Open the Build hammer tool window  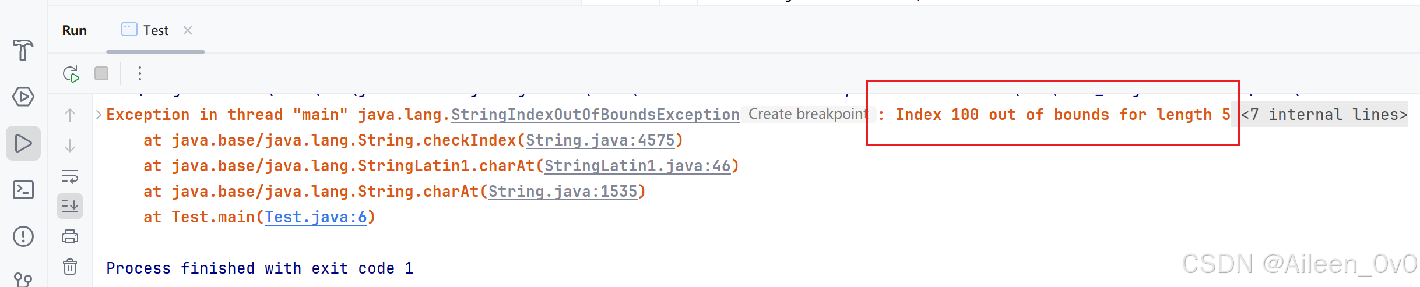[23, 50]
